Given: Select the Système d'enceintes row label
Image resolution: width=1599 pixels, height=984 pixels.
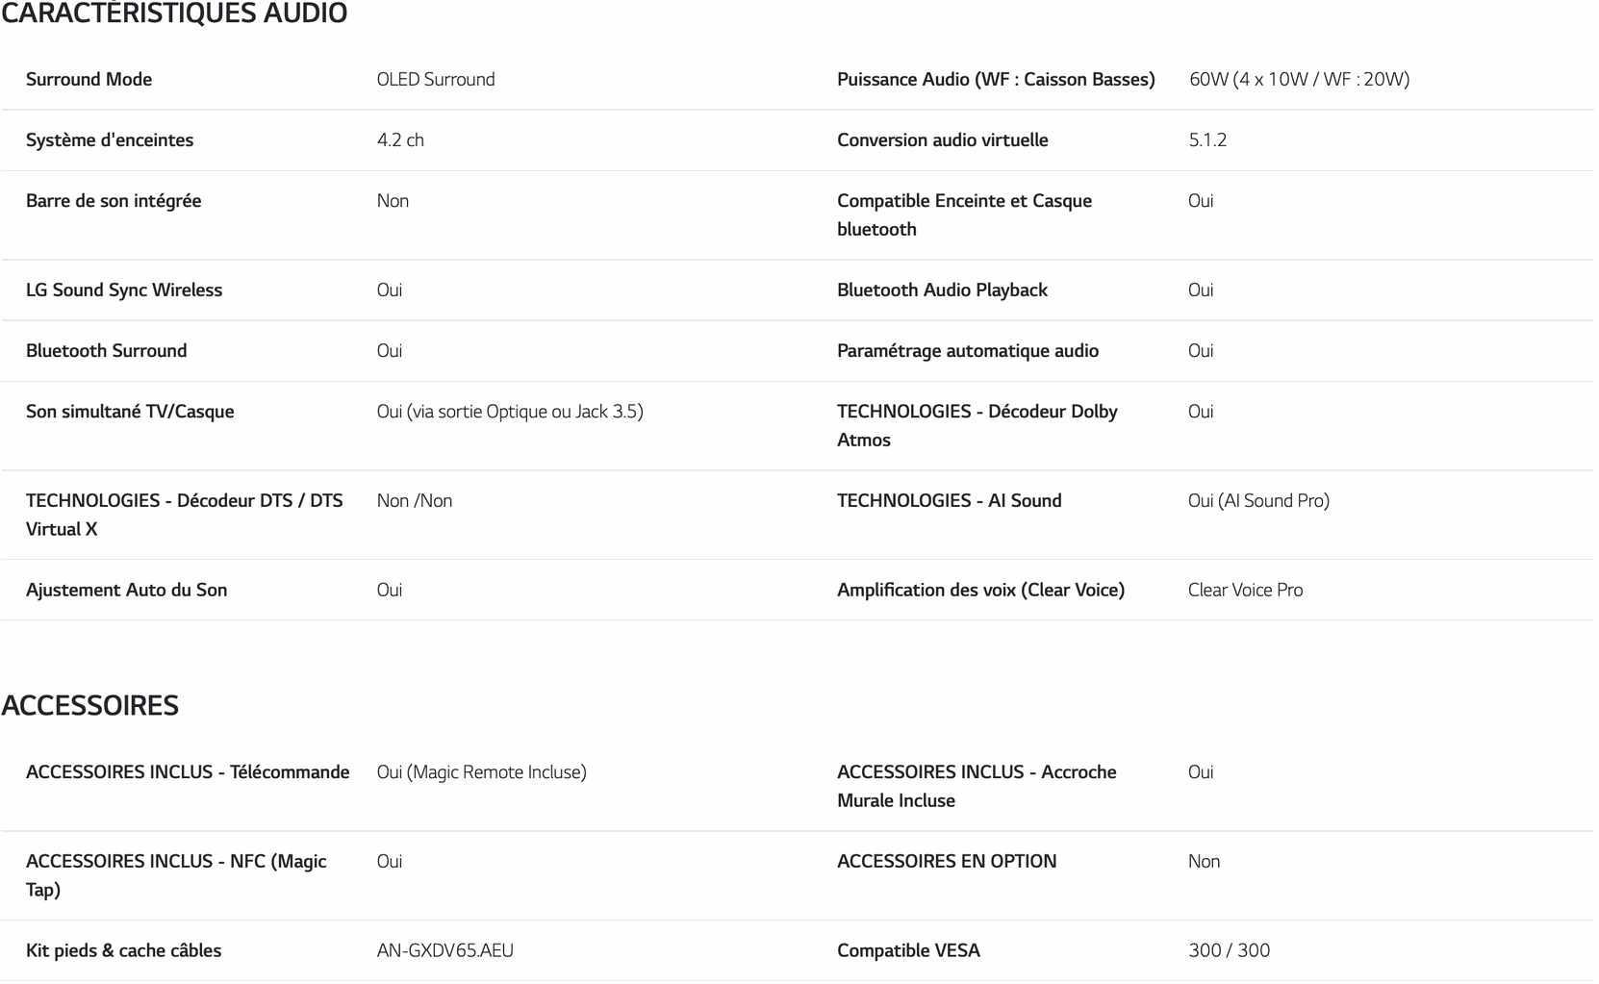Looking at the screenshot, I should tap(110, 139).
